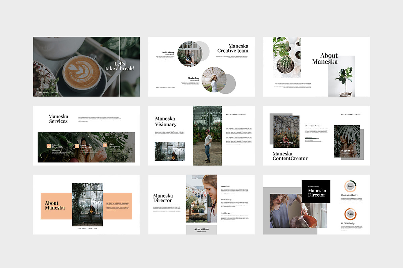Select the smiling woman profile photo

click(x=201, y=199)
